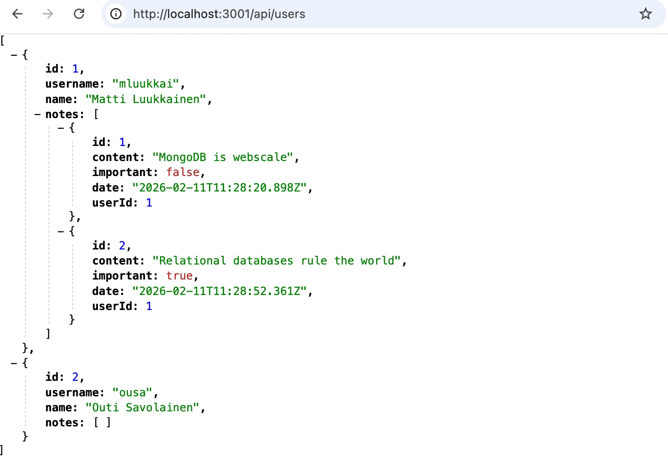The height and width of the screenshot is (462, 668).
Task: Click the name value "Matti Luukkainen"
Action: pyautogui.click(x=146, y=99)
